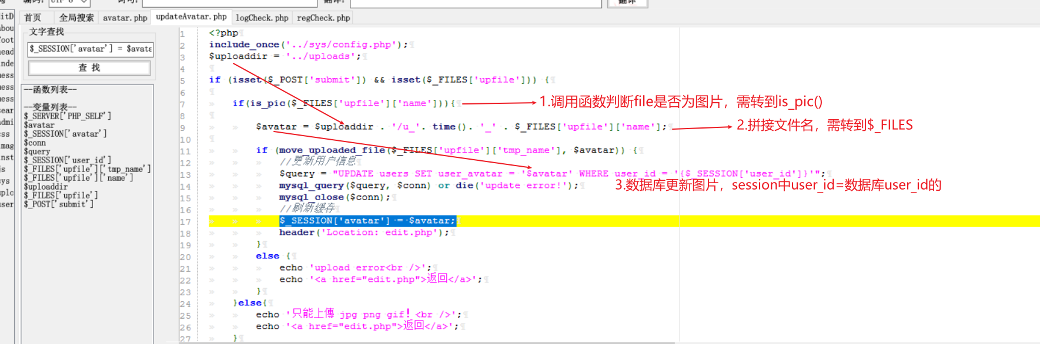Select $_SERVER['PHP_SELF'] in the variable list
Image resolution: width=1040 pixels, height=344 pixels.
(x=67, y=116)
